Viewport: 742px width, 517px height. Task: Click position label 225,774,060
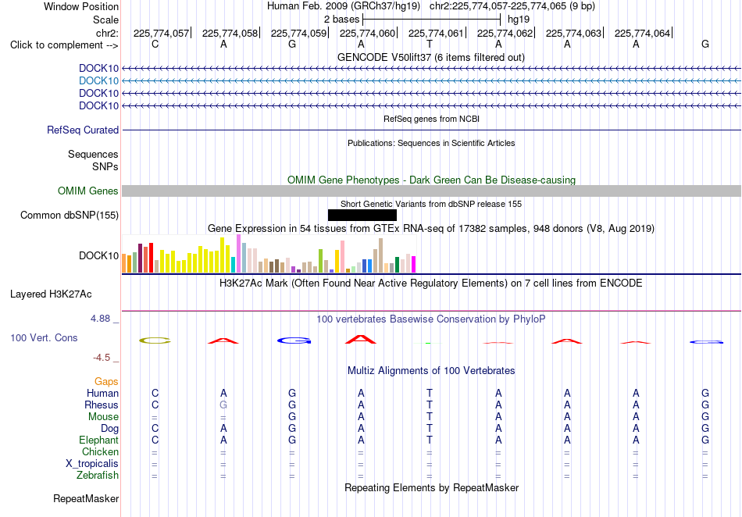click(367, 33)
